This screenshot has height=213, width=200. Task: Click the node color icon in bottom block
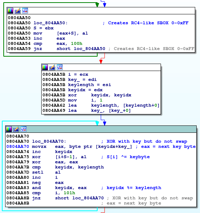[9, 129]
